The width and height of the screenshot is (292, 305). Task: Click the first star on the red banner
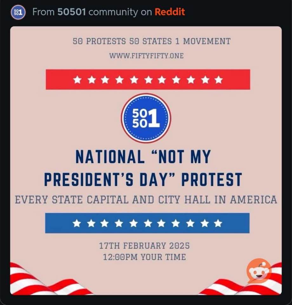pyautogui.click(x=77, y=79)
